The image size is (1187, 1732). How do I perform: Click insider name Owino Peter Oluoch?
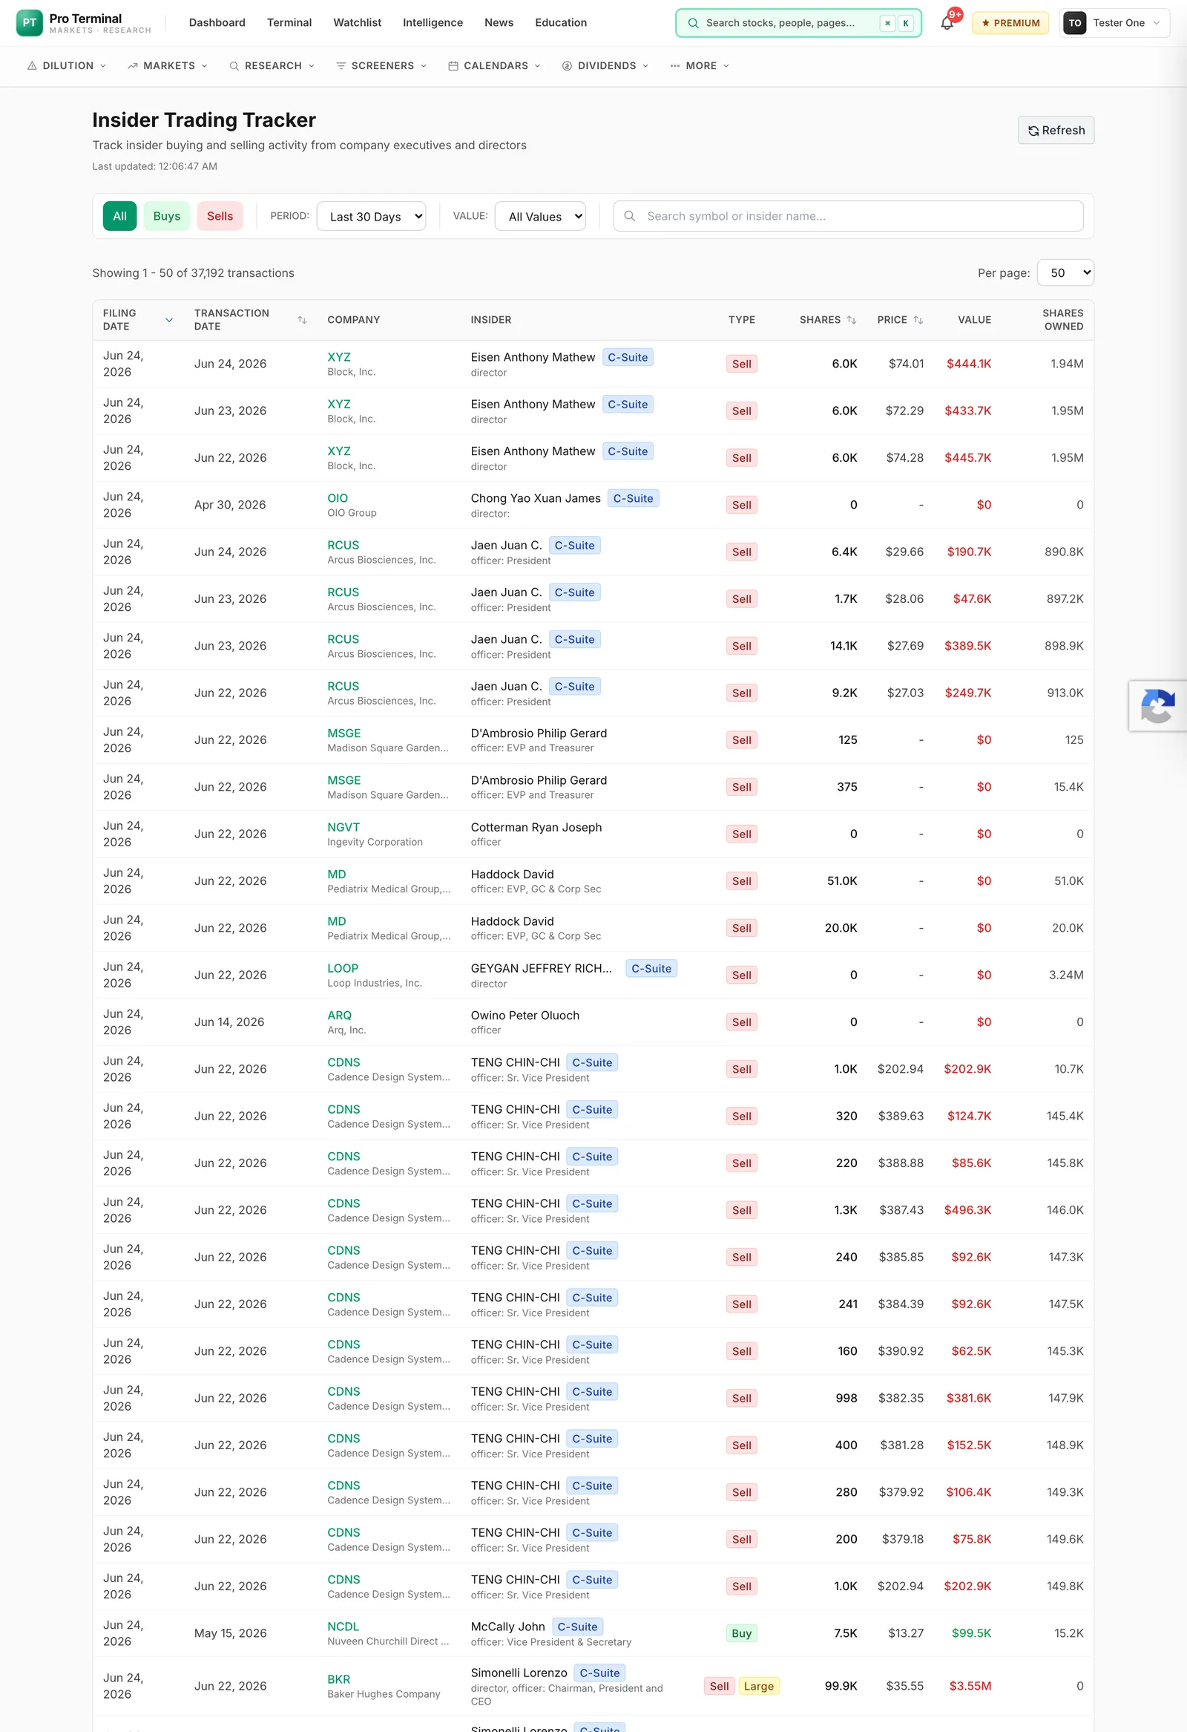pos(525,1015)
